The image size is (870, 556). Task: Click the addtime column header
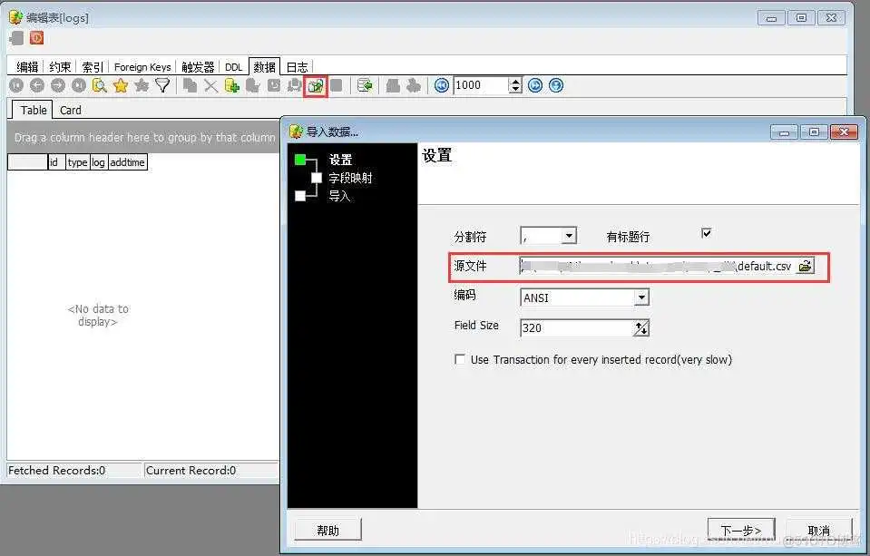pos(128,162)
